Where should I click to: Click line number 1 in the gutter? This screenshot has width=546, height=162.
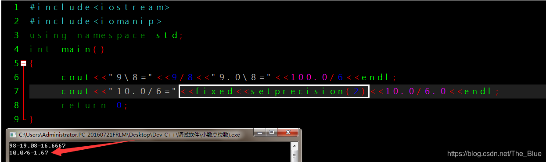(17, 7)
